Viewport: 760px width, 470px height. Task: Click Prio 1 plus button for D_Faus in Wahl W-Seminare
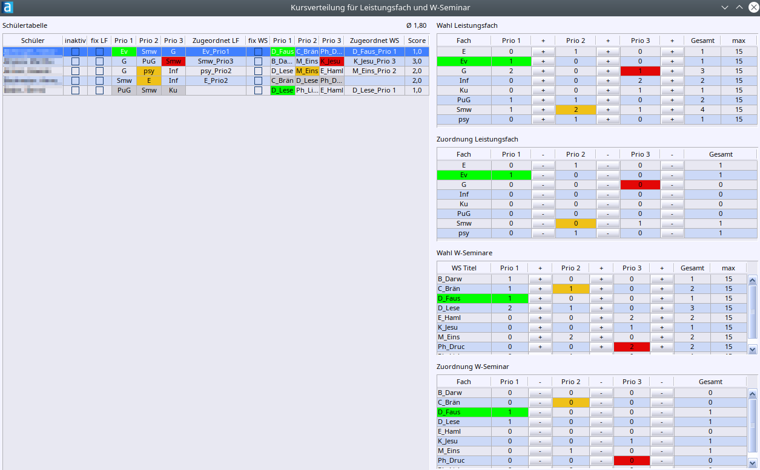coord(540,298)
